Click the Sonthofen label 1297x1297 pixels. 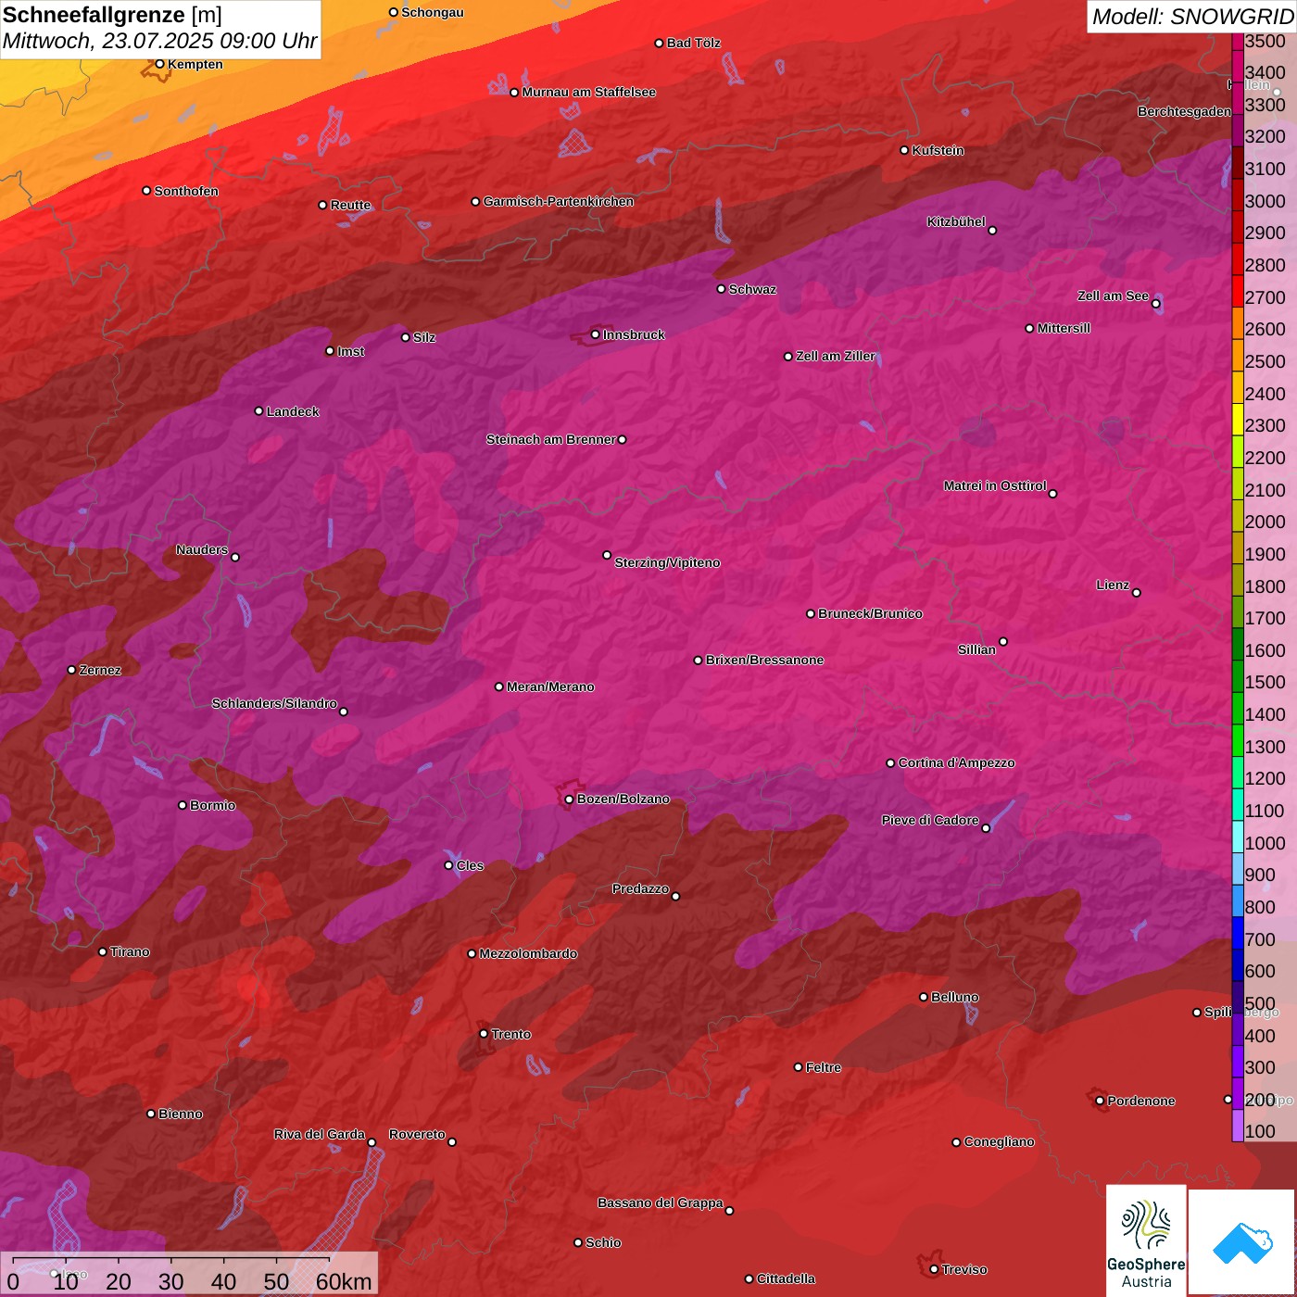(186, 191)
